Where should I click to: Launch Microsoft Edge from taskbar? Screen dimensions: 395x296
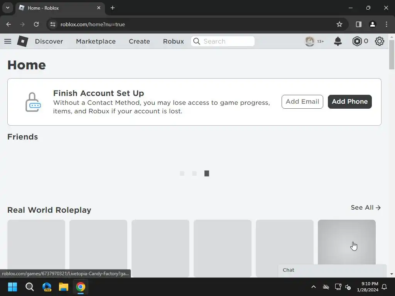pyautogui.click(x=47, y=287)
